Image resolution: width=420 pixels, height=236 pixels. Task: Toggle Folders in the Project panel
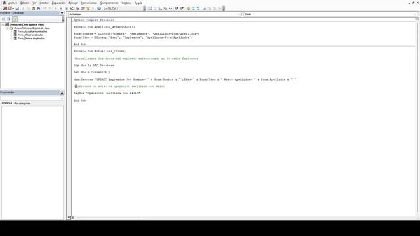pos(14,19)
